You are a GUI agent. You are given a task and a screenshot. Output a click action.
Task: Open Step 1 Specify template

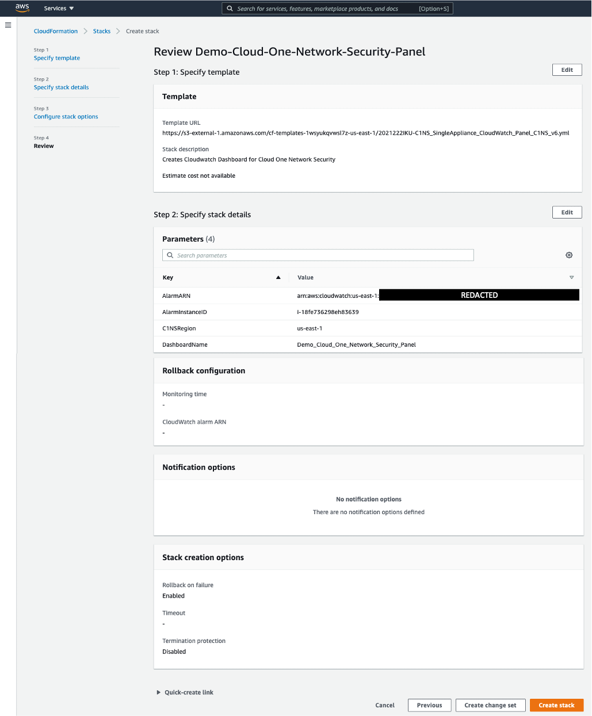(x=57, y=58)
